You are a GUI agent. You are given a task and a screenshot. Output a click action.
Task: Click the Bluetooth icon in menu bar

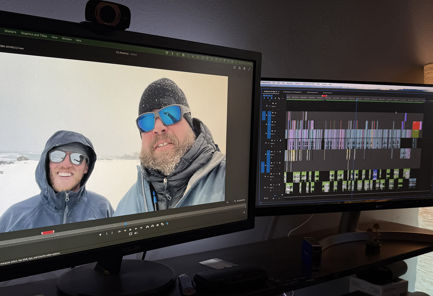[x=220, y=60]
